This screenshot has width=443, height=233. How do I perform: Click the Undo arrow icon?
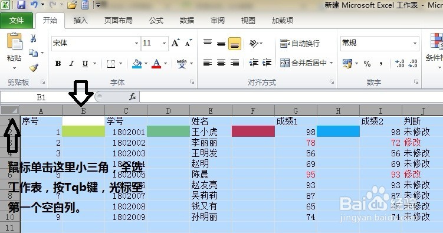click(x=34, y=5)
